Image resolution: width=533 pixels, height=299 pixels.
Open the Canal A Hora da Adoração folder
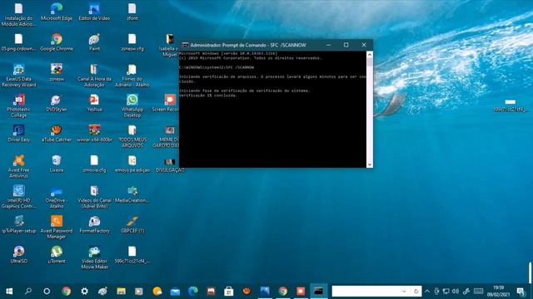[94, 76]
